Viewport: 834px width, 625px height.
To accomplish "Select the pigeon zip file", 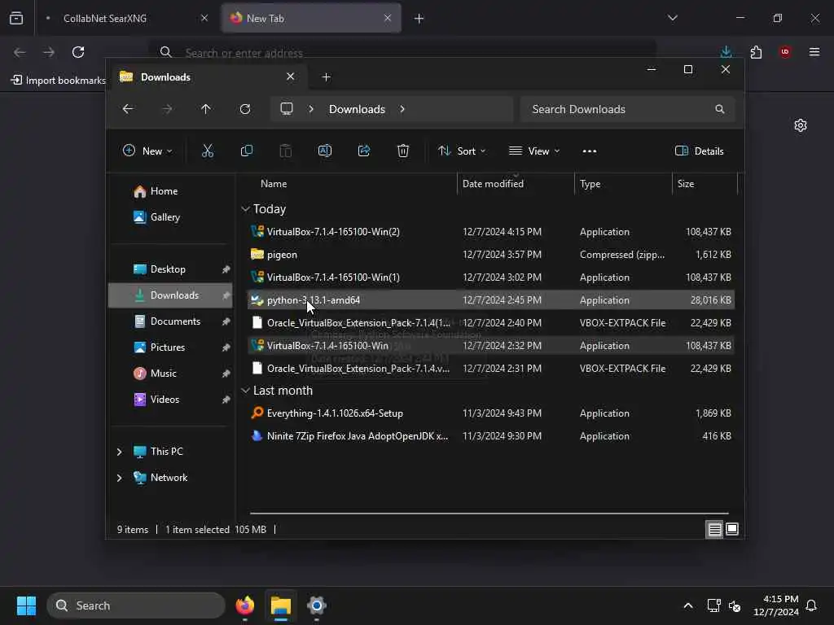I will point(490,255).
